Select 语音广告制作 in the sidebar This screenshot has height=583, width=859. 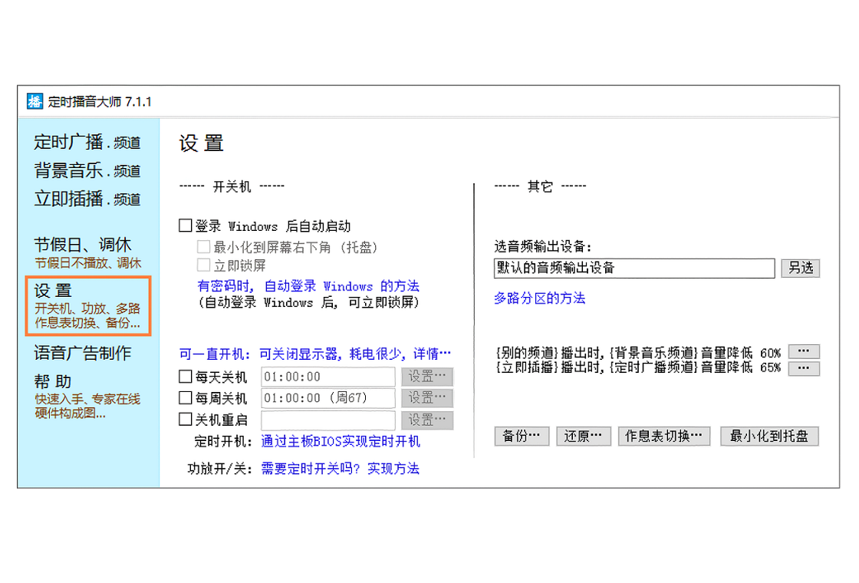[x=82, y=353]
